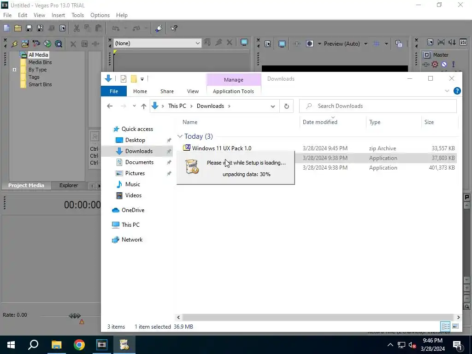This screenshot has width=472, height=354.
Task: Click the What's This help icon
Action: coord(174,28)
